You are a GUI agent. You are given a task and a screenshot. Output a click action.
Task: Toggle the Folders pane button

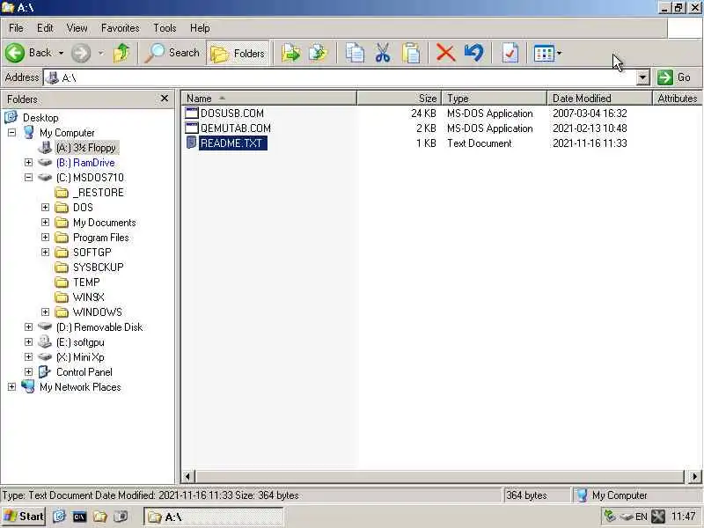(x=238, y=54)
